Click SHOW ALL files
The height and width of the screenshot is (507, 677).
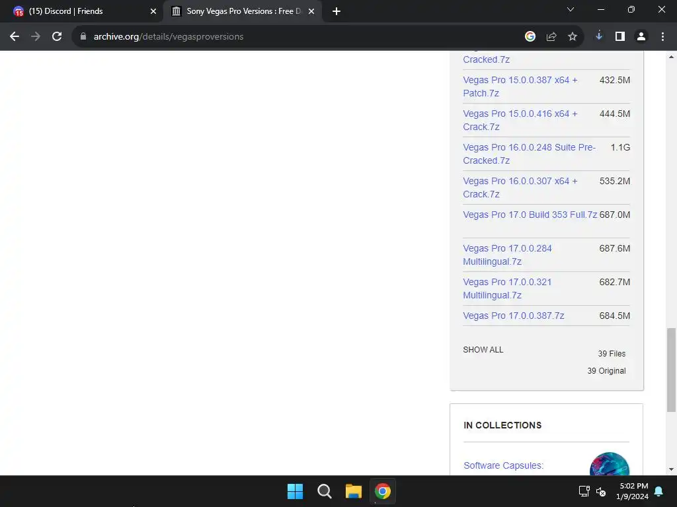(483, 350)
